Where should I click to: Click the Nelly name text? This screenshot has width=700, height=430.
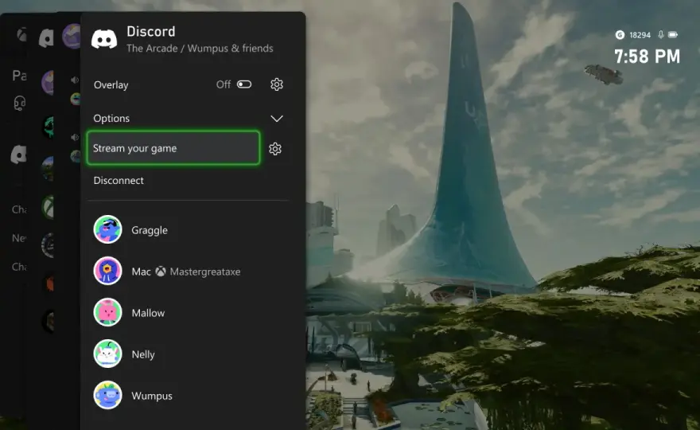tap(143, 354)
